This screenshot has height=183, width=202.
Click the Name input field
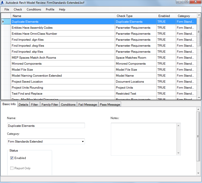[46, 126]
